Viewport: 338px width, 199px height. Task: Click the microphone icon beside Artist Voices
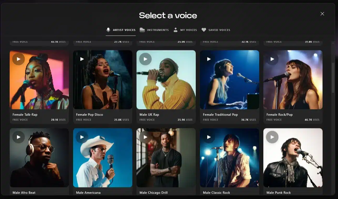[x=108, y=30]
